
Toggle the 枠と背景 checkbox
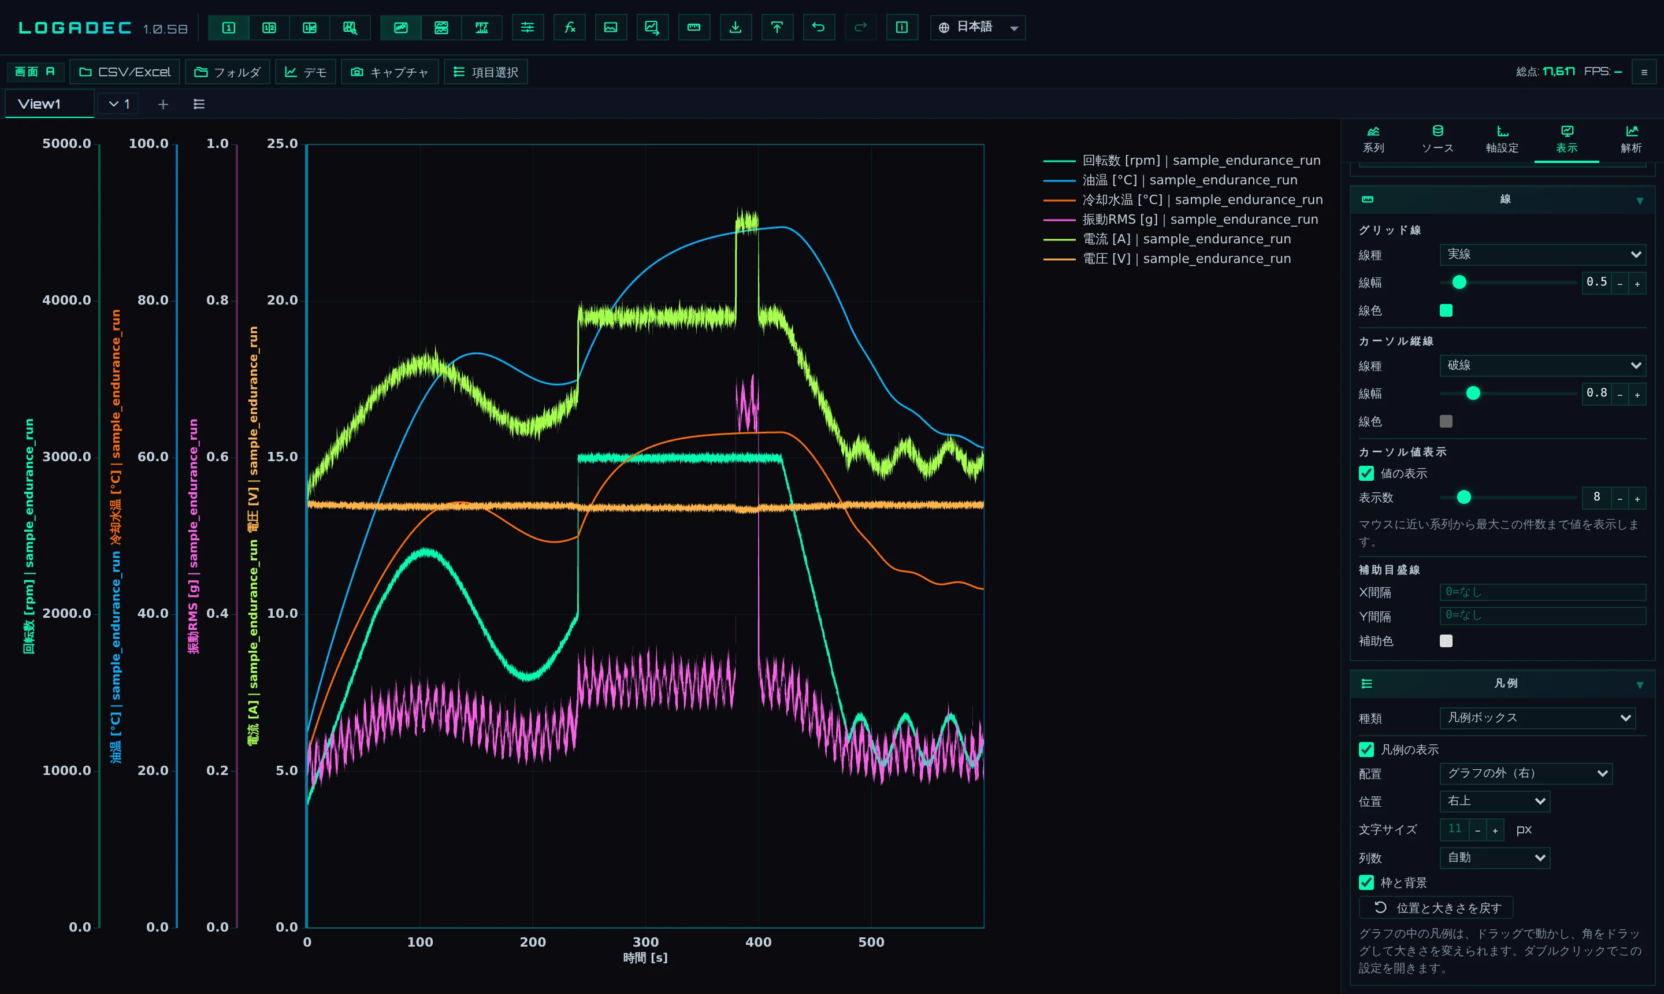pyautogui.click(x=1366, y=883)
